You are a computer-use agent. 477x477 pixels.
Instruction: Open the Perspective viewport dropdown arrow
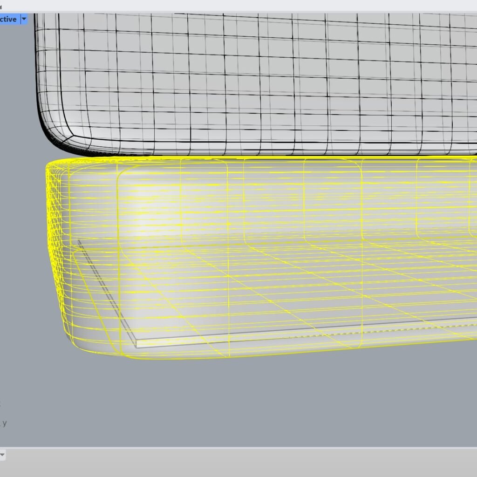pyautogui.click(x=24, y=19)
